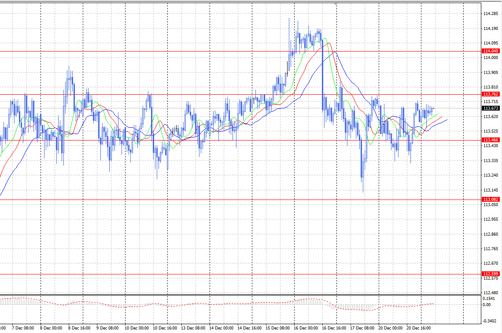Click the 112.670 value on price axis

point(491,263)
